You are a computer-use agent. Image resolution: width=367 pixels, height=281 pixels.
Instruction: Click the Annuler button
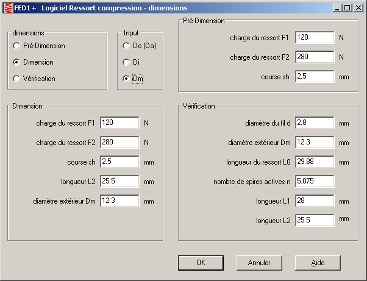pyautogui.click(x=258, y=263)
